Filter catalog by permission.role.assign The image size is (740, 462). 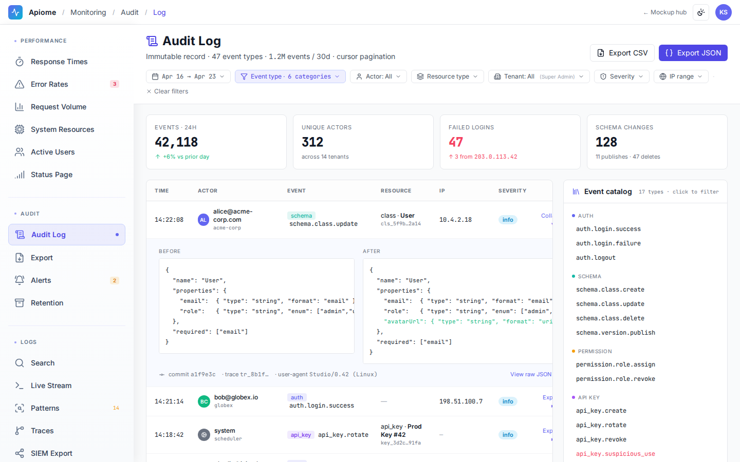pyautogui.click(x=616, y=364)
